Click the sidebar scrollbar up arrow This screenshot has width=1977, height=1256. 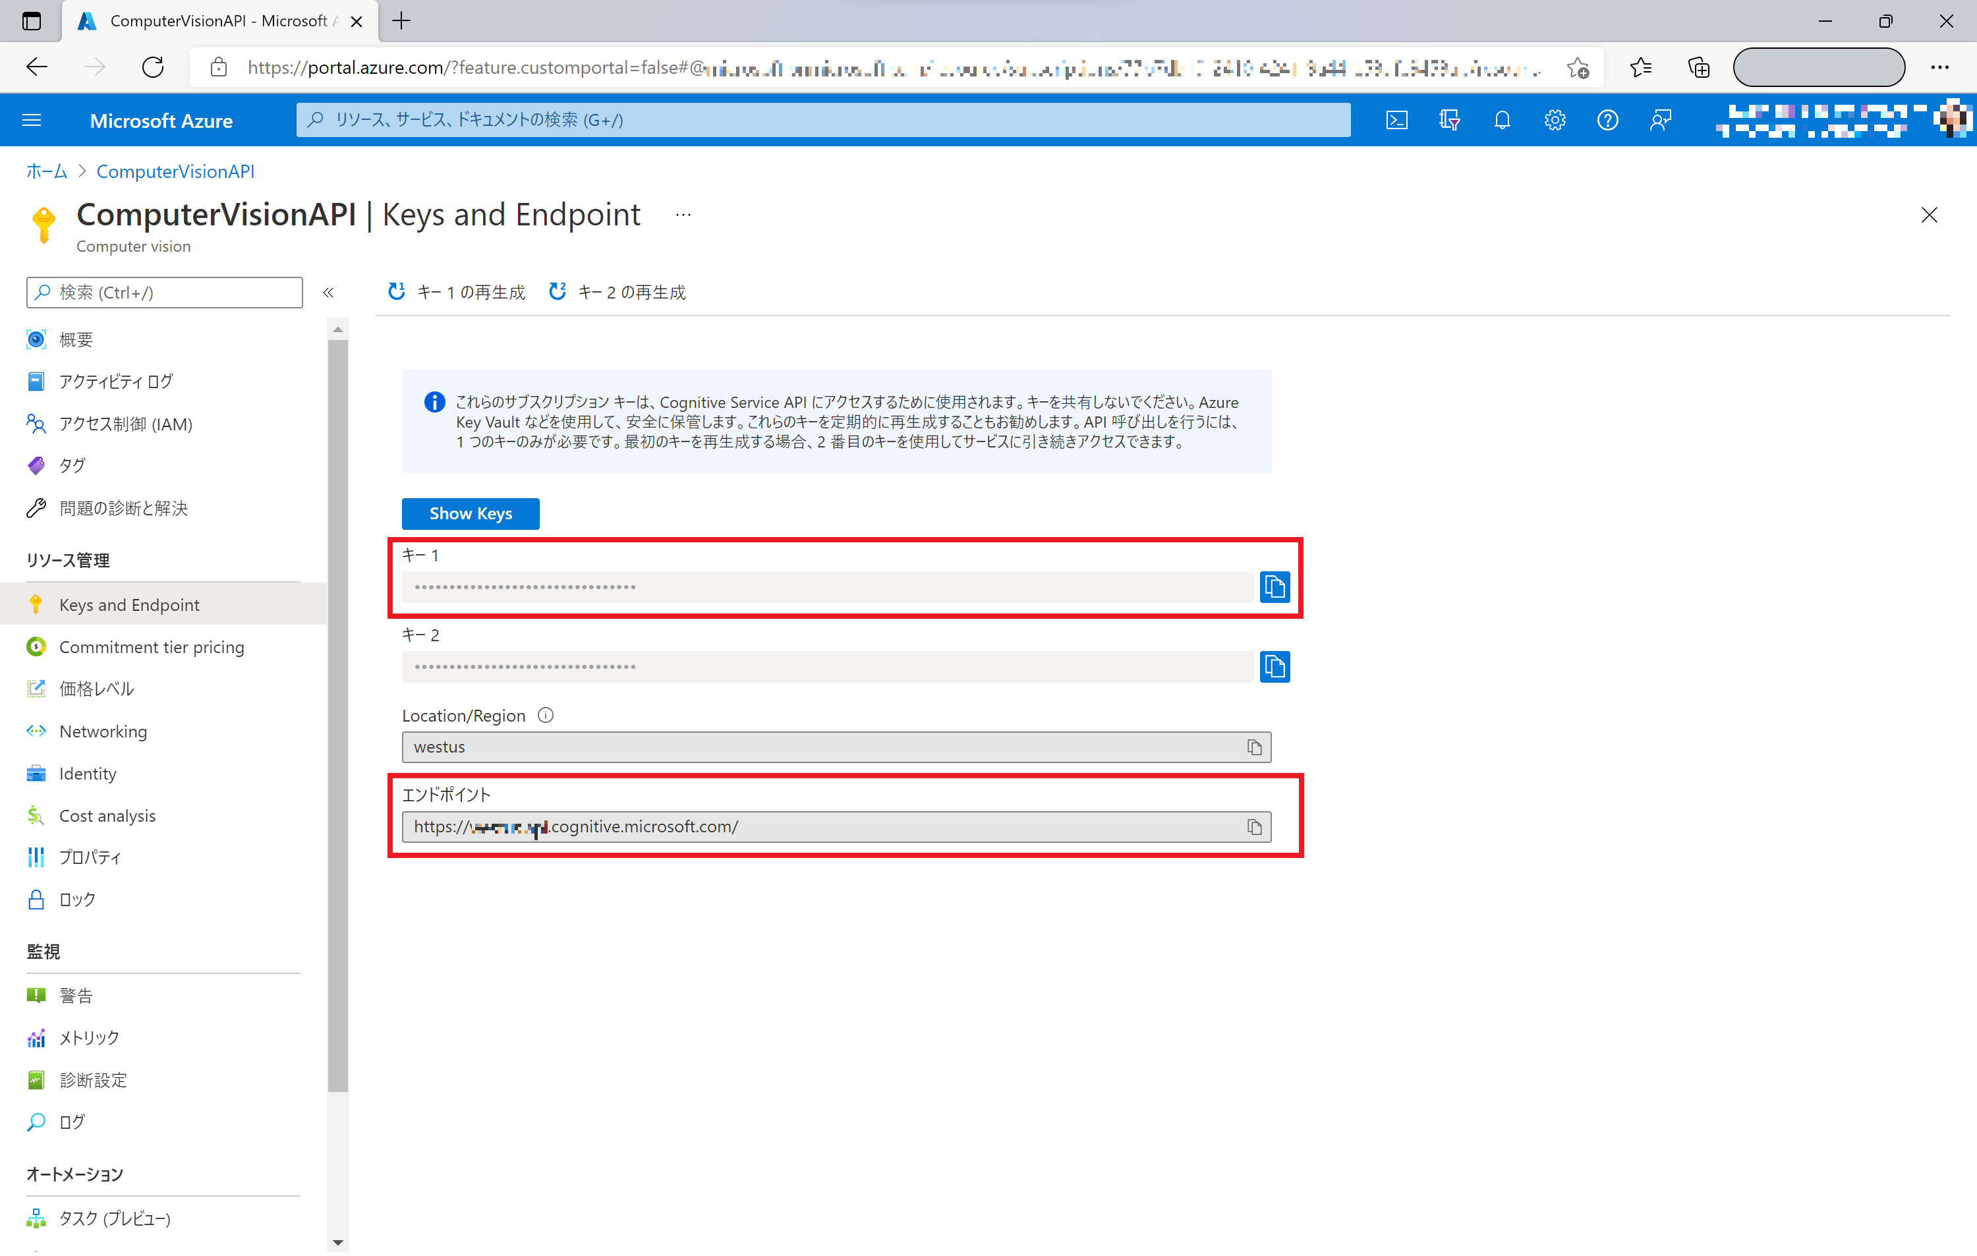point(337,329)
